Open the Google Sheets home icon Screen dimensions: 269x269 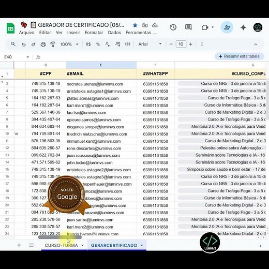point(10,28)
